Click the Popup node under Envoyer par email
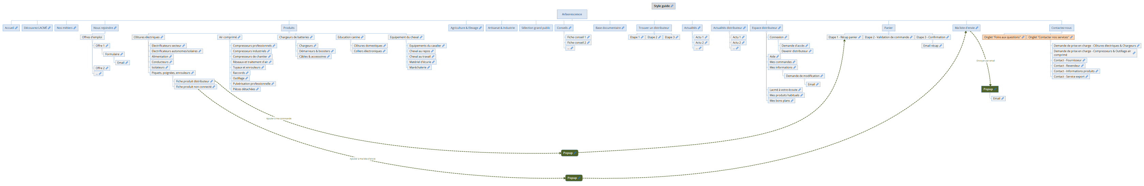This screenshot has height=186, width=1144. pos(989,89)
